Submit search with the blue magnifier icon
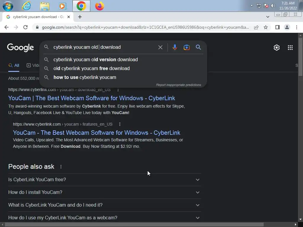Screen dimensions: 303x227 pyautogui.click(x=198, y=47)
